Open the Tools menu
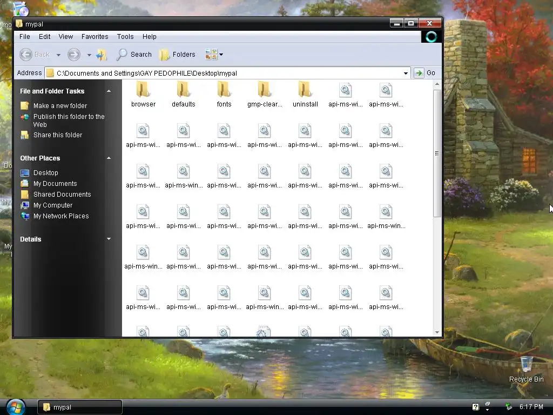The height and width of the screenshot is (415, 553). click(x=125, y=37)
